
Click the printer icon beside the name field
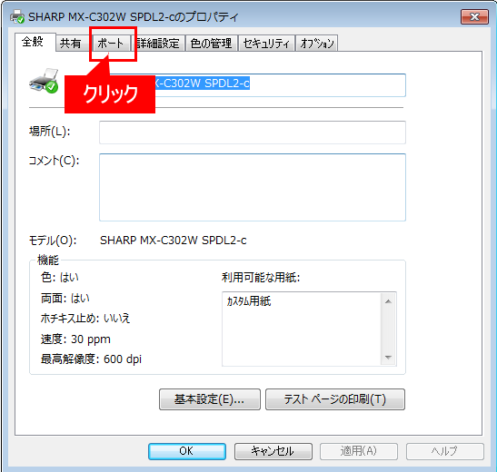point(44,81)
